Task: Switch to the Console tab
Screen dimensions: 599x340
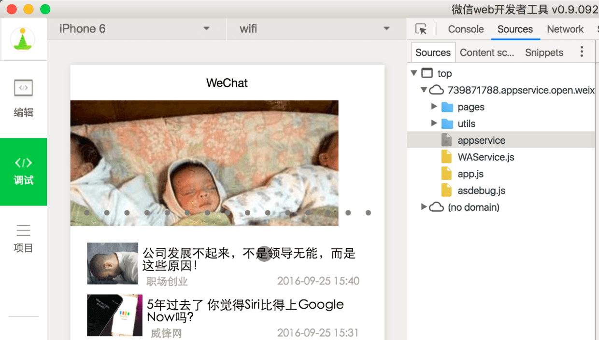Action: tap(466, 29)
